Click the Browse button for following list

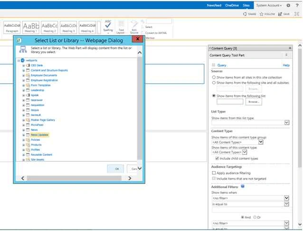(x=254, y=102)
